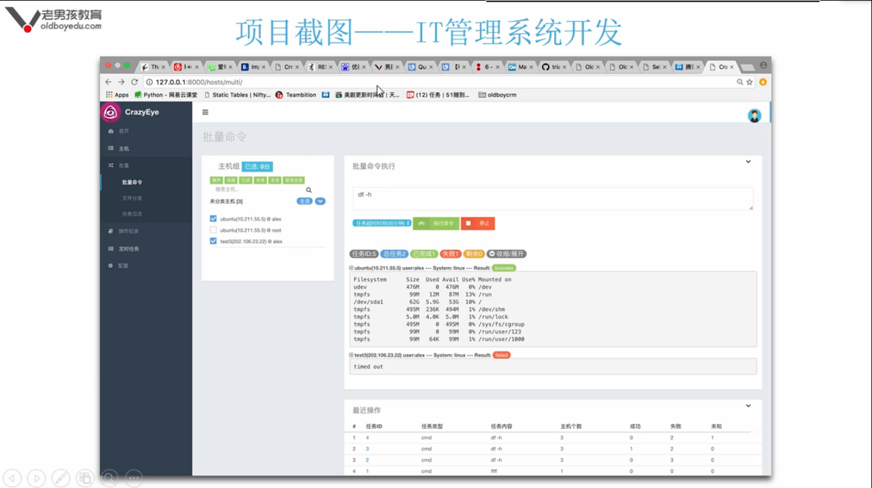
Task: Switch to the GitHub browser tab
Action: tap(554, 67)
